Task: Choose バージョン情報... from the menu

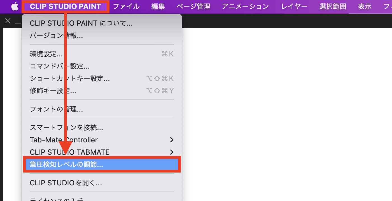Action: point(56,35)
